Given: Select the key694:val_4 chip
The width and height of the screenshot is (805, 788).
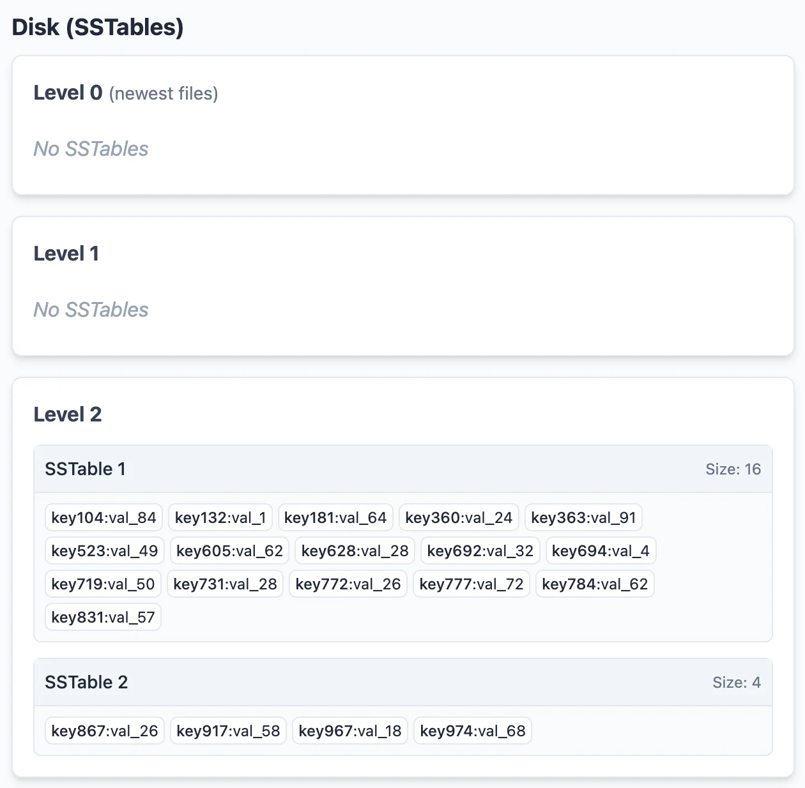Looking at the screenshot, I should pos(601,551).
